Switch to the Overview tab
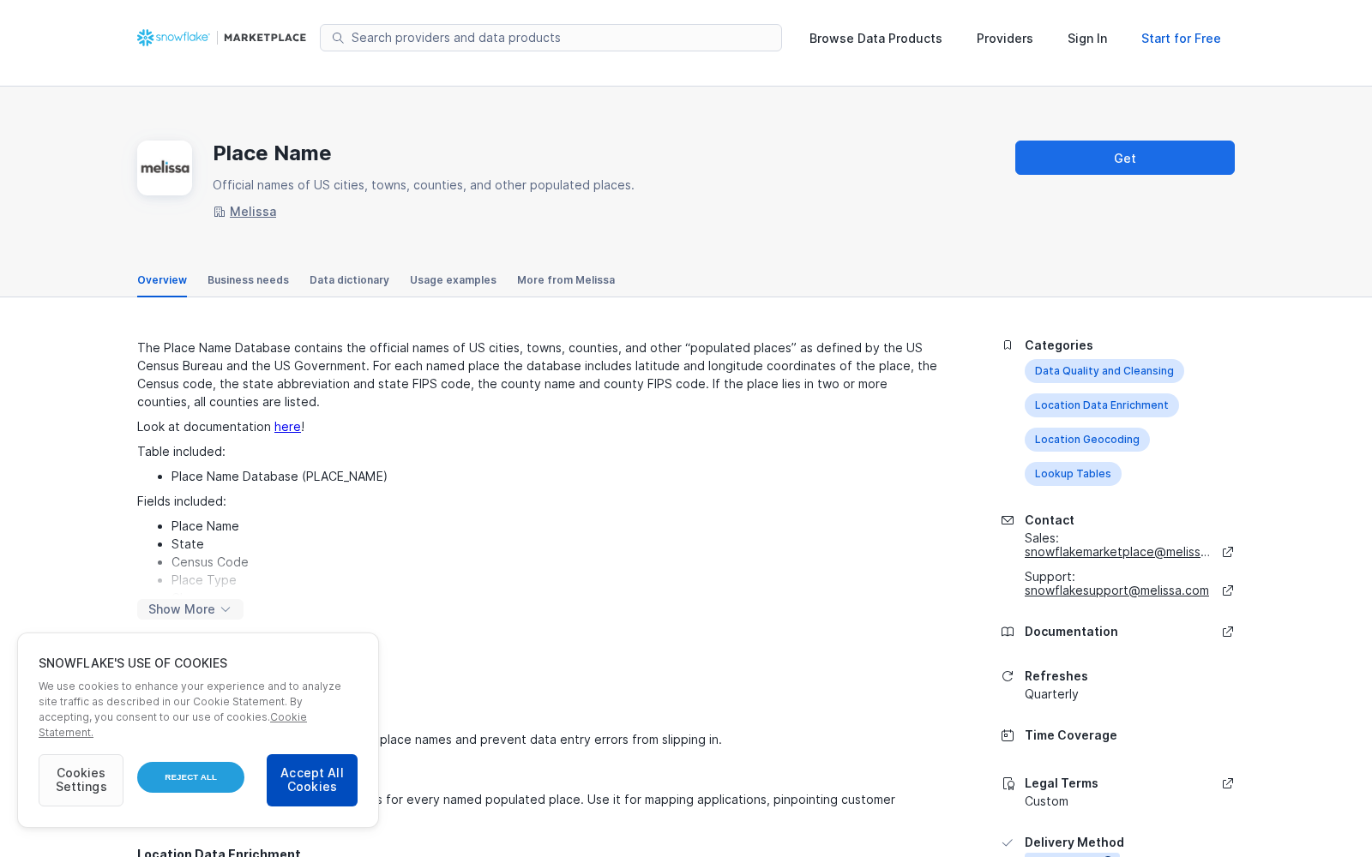The height and width of the screenshot is (857, 1372). pyautogui.click(x=162, y=280)
